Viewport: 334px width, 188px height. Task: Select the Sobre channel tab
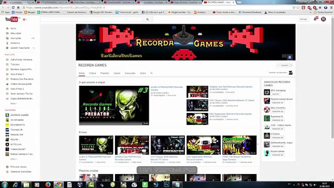[143, 73]
